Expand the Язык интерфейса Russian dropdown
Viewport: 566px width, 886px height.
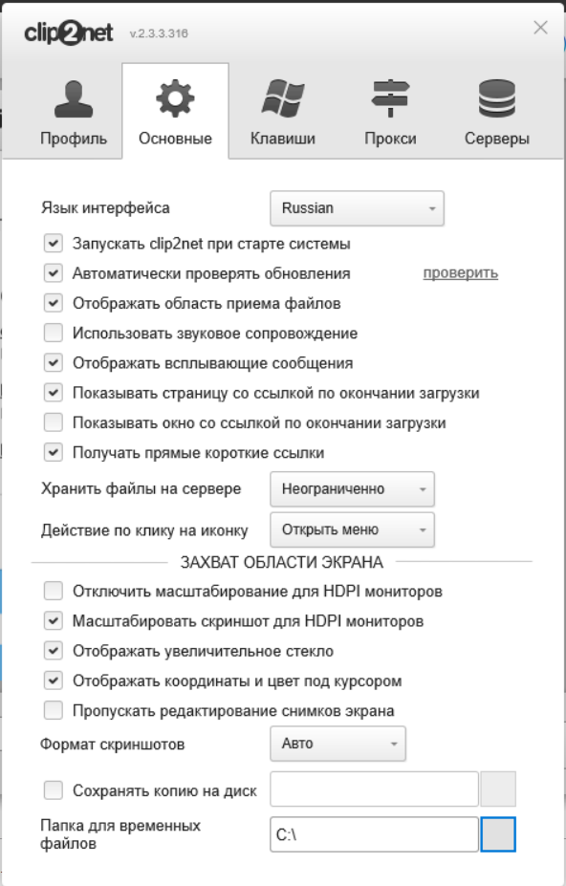(357, 208)
